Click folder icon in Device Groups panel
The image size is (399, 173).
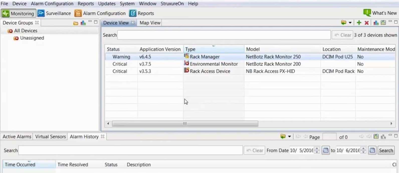coord(76,23)
